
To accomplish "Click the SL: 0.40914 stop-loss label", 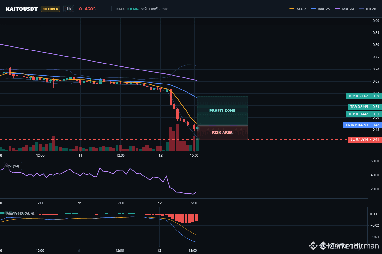I will (358, 139).
